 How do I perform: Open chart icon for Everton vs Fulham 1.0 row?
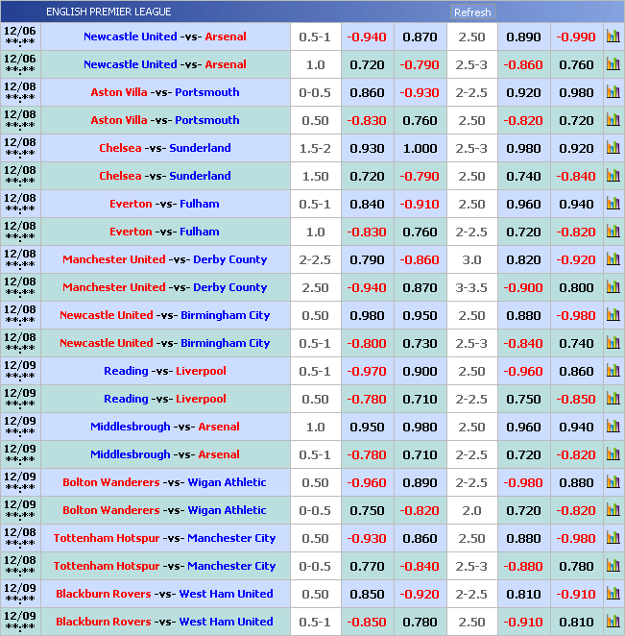(613, 232)
